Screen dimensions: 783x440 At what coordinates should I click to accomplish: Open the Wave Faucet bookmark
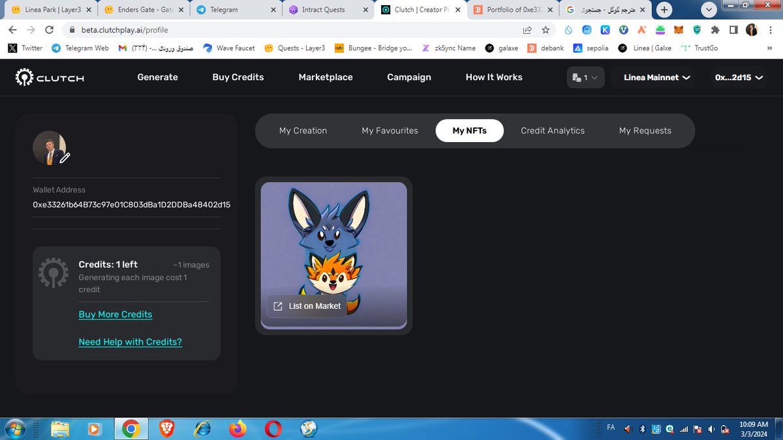pos(229,48)
